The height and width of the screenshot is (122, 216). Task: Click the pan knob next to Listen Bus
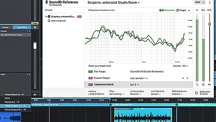coord(35,27)
